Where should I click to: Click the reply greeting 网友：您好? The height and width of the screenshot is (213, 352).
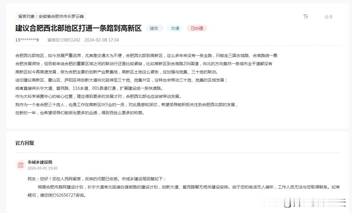coord(97,179)
